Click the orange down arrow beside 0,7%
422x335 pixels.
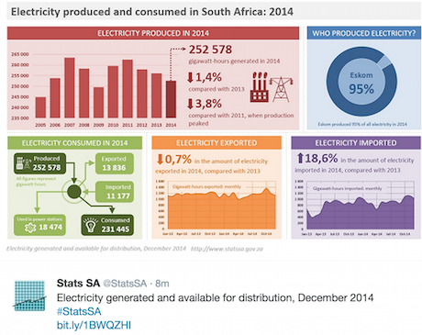click(160, 159)
